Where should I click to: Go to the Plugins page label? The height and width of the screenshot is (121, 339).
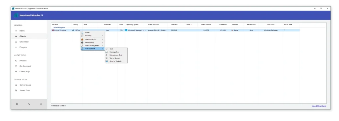pos(23,47)
